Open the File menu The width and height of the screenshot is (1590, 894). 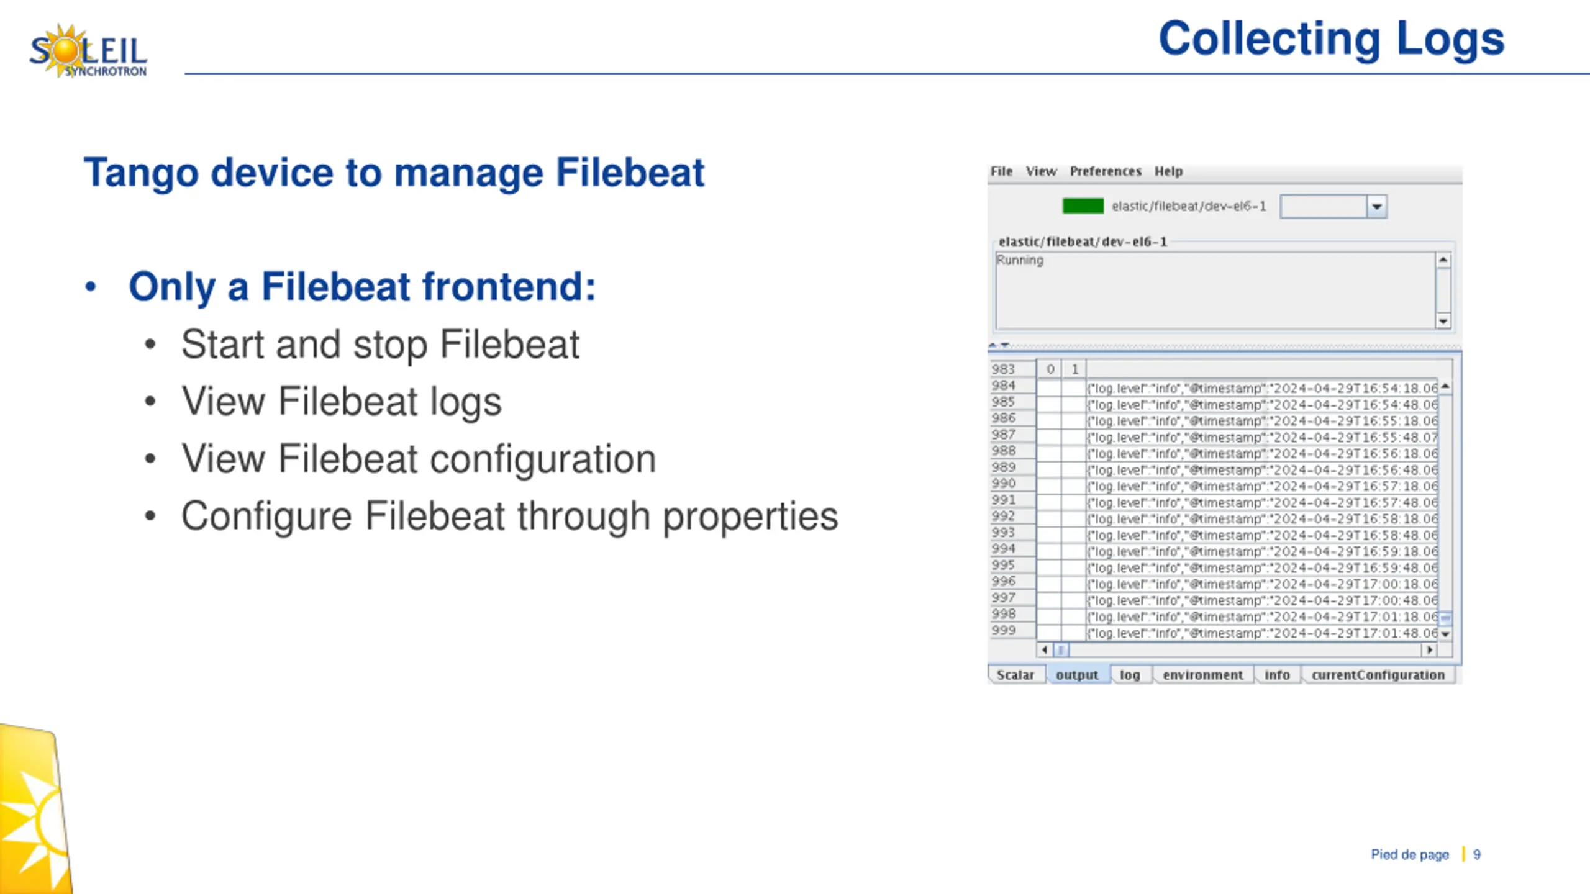tap(1001, 171)
